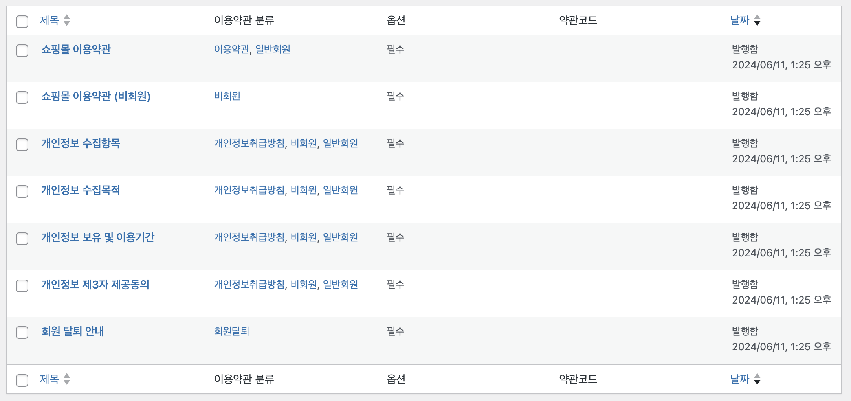Click footer 날짜 sort arrow icon
The width and height of the screenshot is (851, 401).
tap(757, 379)
